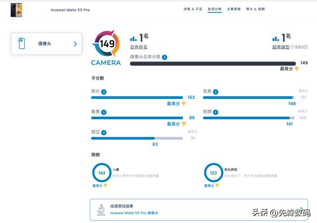Click the 149 CAMERA score badge
Viewport: 317px width, 223px height.
[106, 48]
